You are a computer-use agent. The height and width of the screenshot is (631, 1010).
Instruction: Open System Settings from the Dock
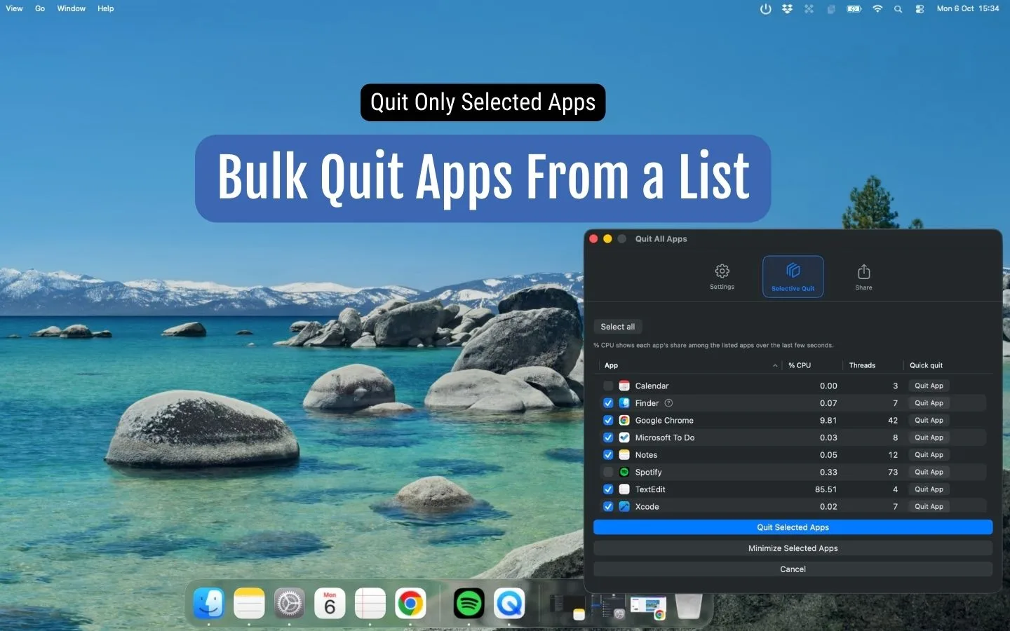pyautogui.click(x=289, y=603)
